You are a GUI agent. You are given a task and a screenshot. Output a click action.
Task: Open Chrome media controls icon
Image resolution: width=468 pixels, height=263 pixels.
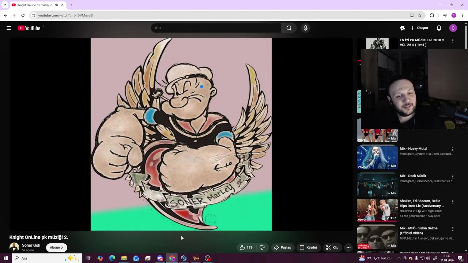point(445,15)
